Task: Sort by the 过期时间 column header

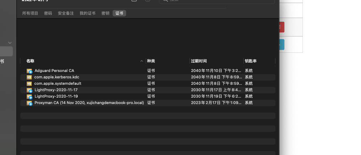Action: point(199,61)
